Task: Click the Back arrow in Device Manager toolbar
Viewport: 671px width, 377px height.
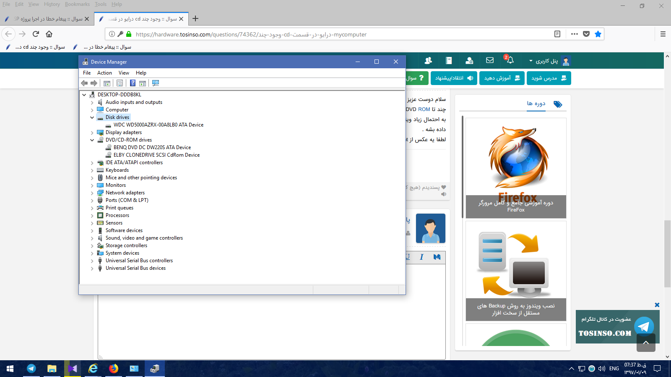Action: point(84,83)
